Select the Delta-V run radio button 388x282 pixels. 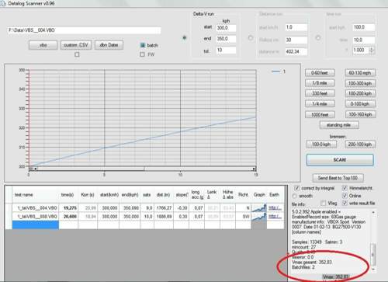tap(185, 37)
